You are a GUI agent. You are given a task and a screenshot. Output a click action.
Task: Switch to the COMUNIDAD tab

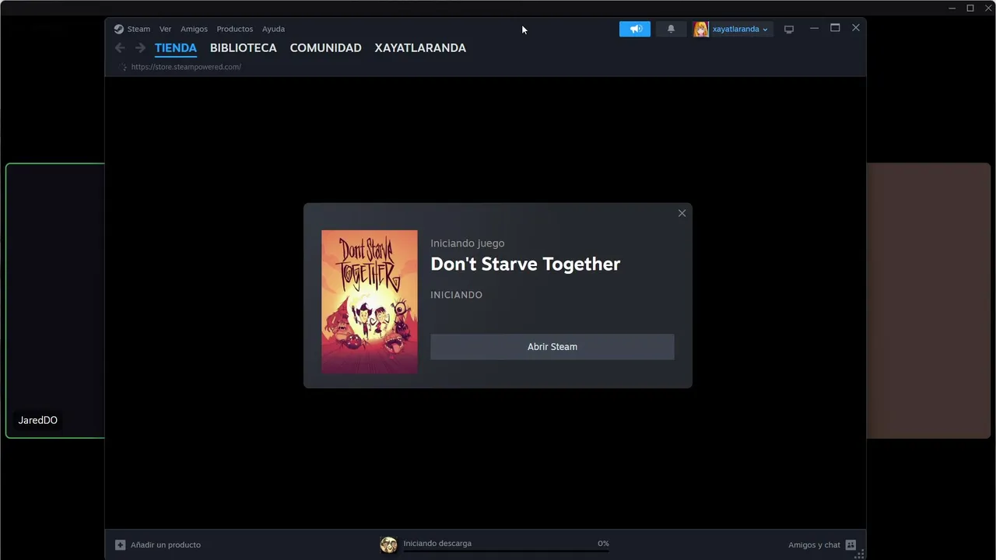(x=325, y=48)
